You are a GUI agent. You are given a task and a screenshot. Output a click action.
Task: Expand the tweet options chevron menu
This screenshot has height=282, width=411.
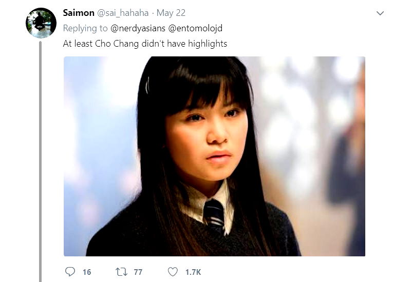click(x=380, y=13)
